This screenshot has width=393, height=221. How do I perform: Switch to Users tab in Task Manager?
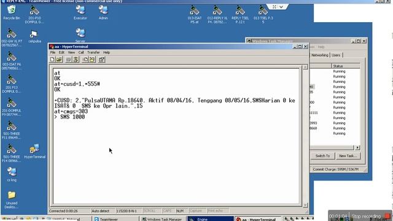tap(336, 55)
